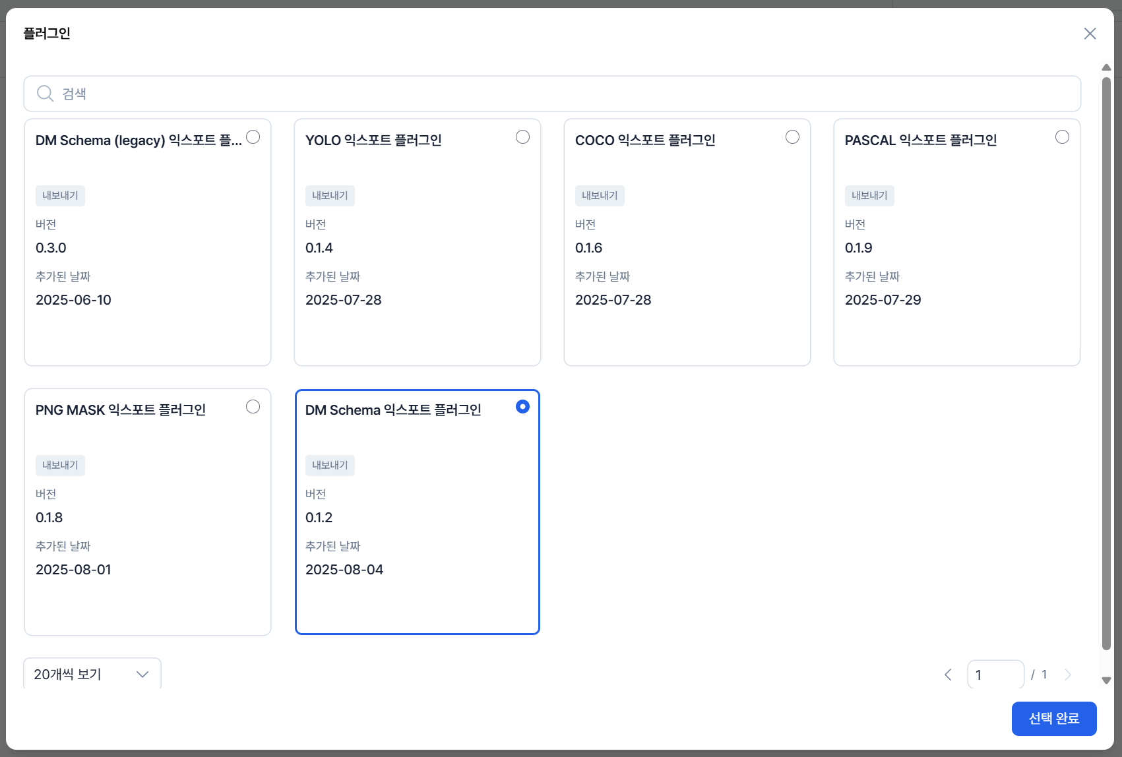Toggle the DM Schema 익스포트 플러그인 radio button
1122x757 pixels.
coord(522,407)
